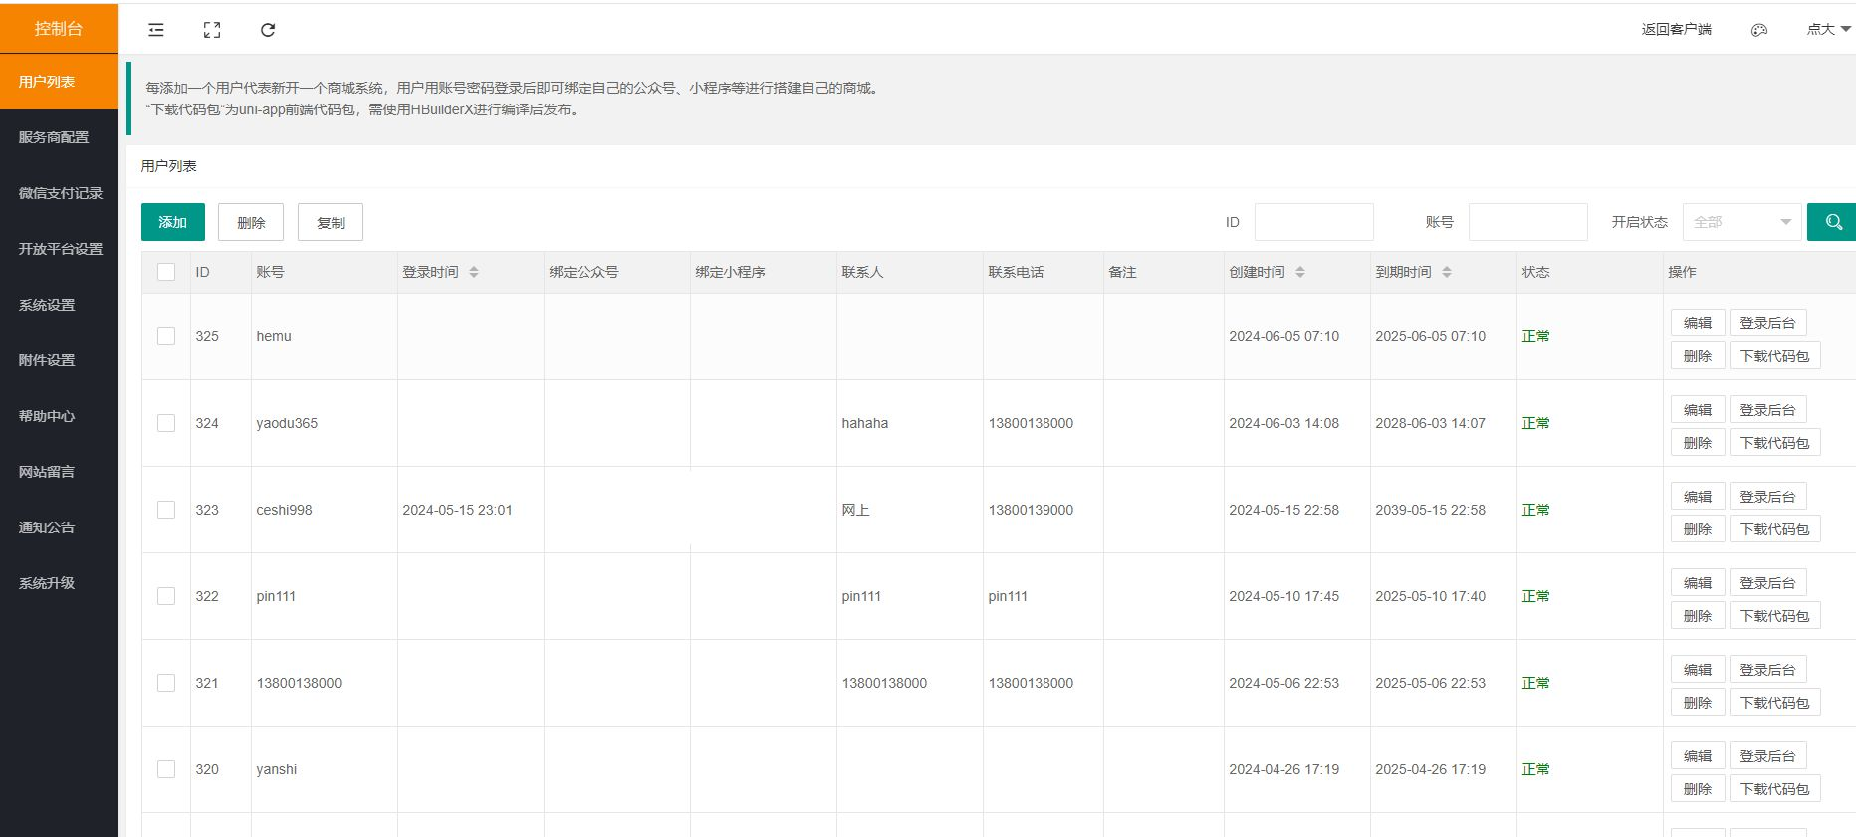Click the green 添加 button
Screen dimensions: 1856x837
pos(172,222)
